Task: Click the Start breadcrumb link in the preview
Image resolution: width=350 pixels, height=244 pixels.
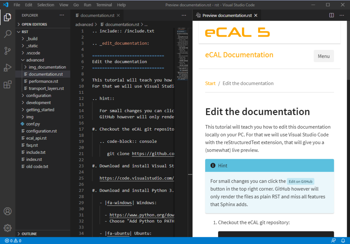Action: 210,83
